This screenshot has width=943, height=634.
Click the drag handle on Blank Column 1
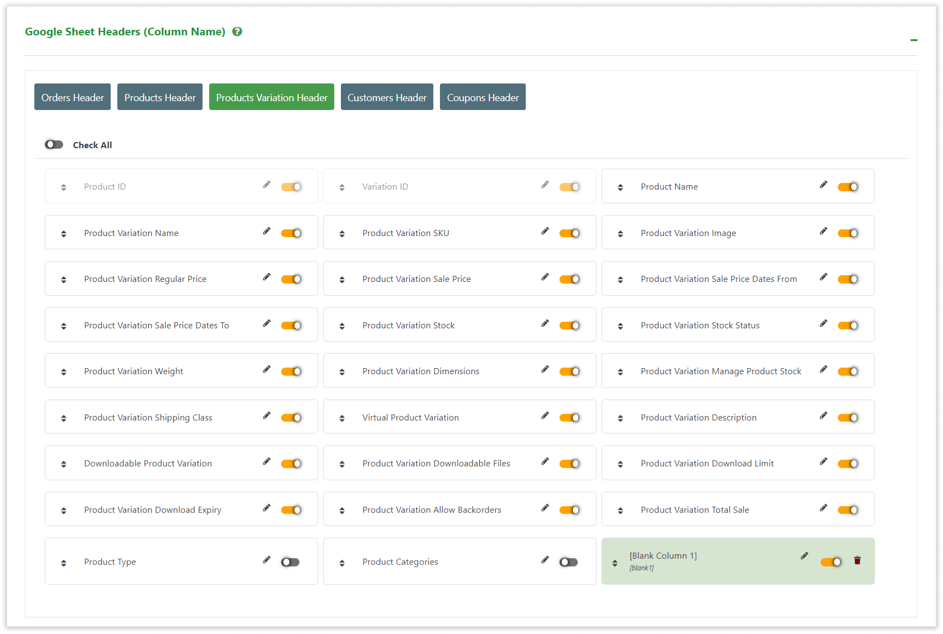pyautogui.click(x=614, y=562)
